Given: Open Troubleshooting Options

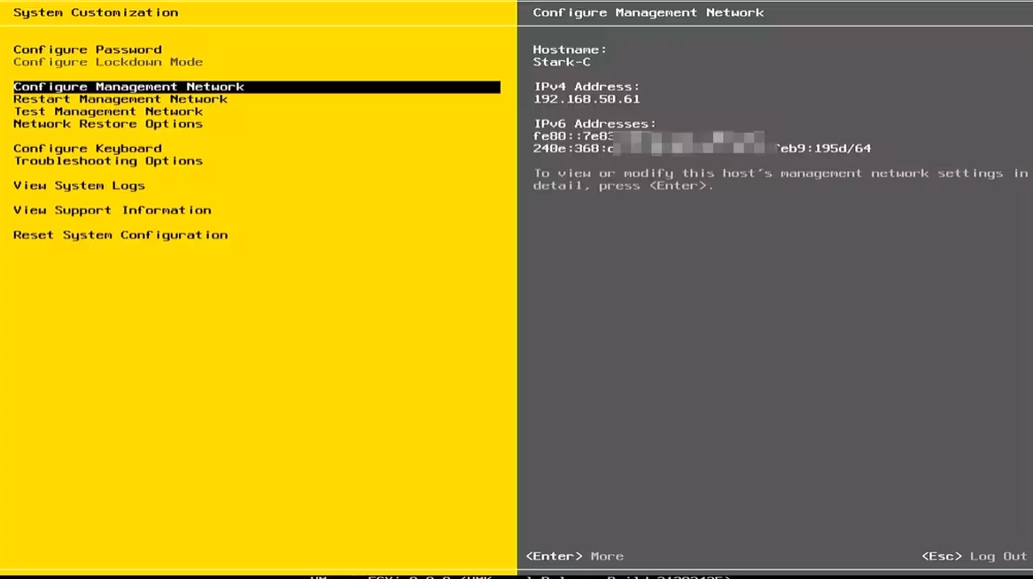Looking at the screenshot, I should click(x=107, y=161).
